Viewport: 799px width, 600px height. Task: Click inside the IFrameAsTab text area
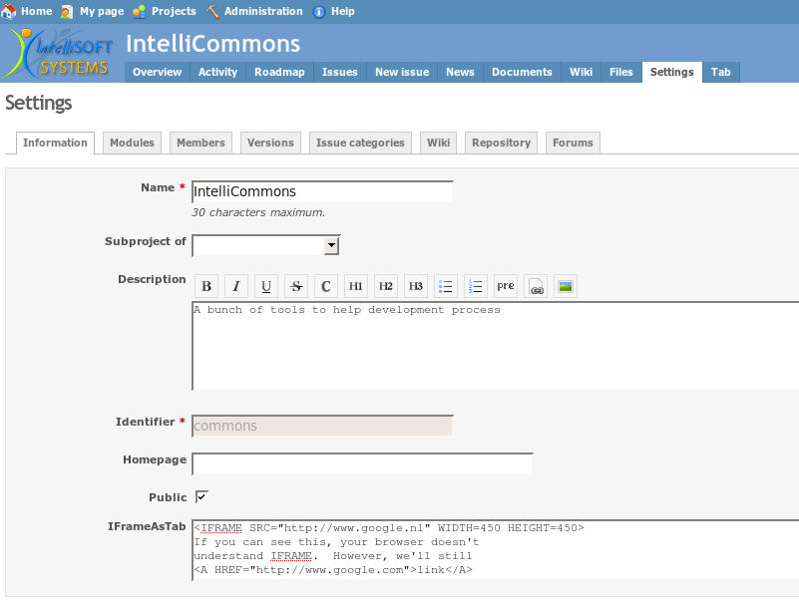point(496,550)
